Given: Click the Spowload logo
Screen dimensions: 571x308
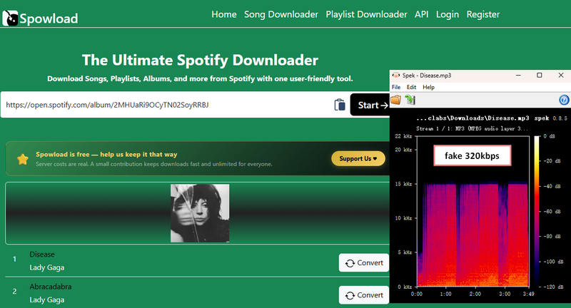Looking at the screenshot, I should tap(40, 19).
